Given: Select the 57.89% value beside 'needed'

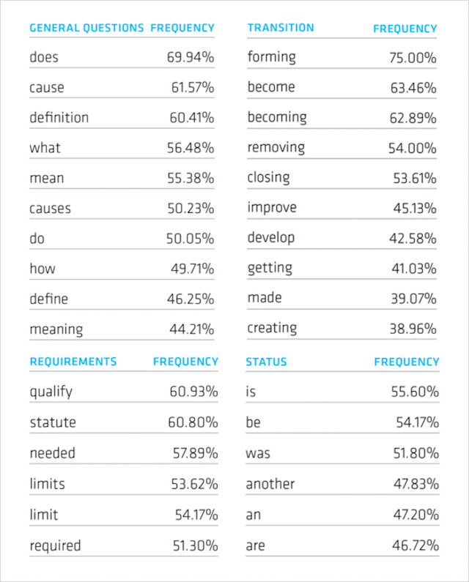Looking at the screenshot, I should click(x=193, y=453).
